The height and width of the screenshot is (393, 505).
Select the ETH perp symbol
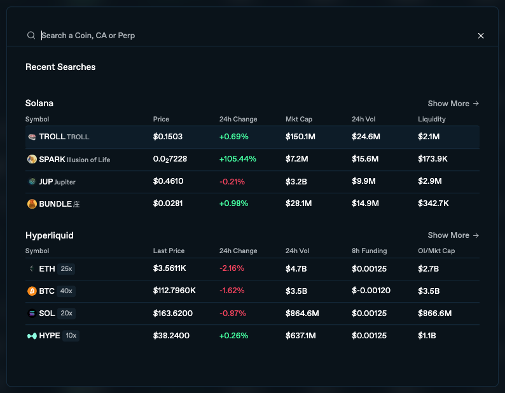pos(47,268)
